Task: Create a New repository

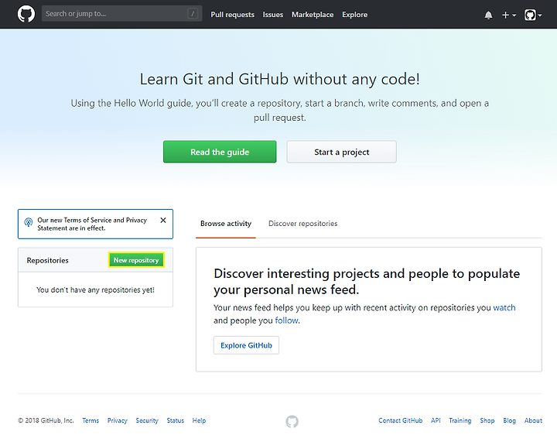Action: point(136,260)
